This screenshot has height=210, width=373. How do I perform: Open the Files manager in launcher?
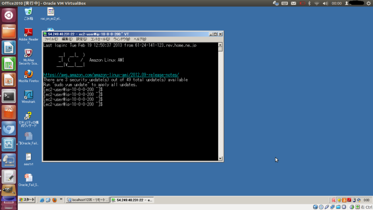(8, 31)
